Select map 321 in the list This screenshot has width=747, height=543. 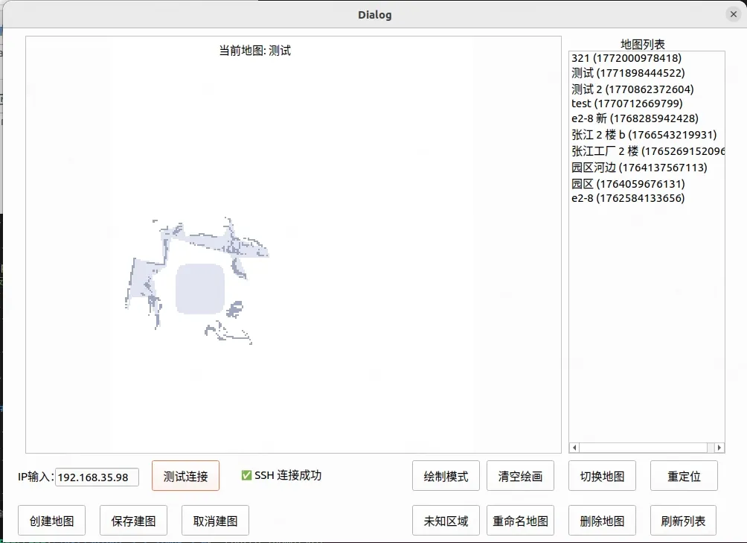[x=626, y=57]
